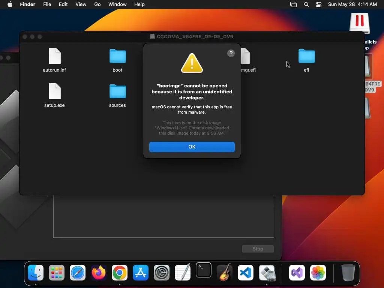The height and width of the screenshot is (288, 384).
Task: Open Photos from the Dock
Action: pos(318,273)
